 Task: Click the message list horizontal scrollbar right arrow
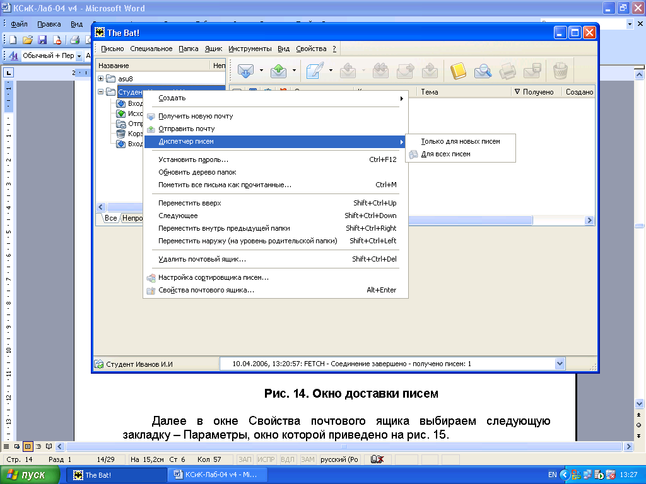point(589,220)
